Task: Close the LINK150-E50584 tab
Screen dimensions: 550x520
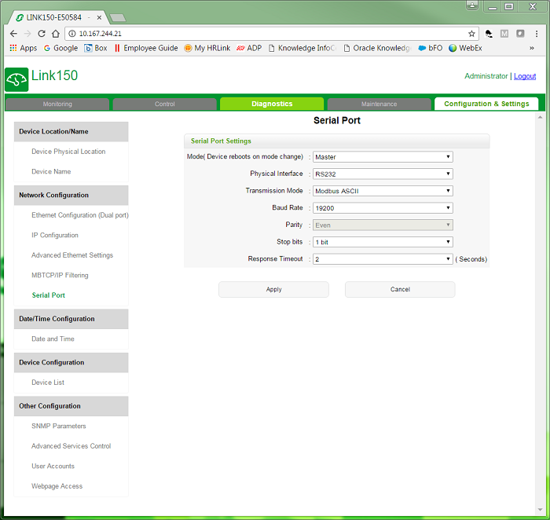Action: 99,17
